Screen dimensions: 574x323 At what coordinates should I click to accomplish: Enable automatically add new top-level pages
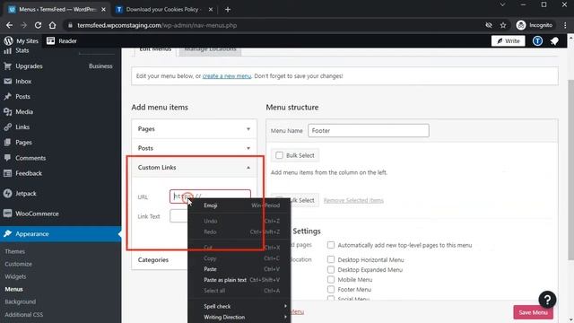click(x=331, y=245)
